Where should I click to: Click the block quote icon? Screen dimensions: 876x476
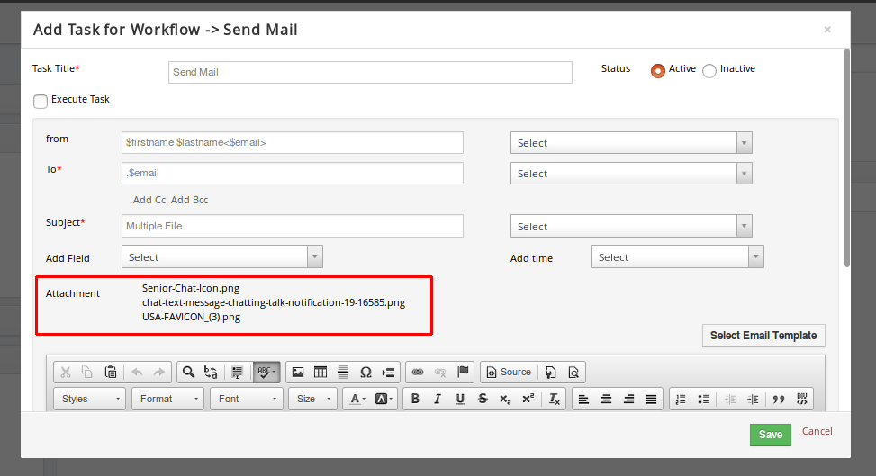click(779, 399)
